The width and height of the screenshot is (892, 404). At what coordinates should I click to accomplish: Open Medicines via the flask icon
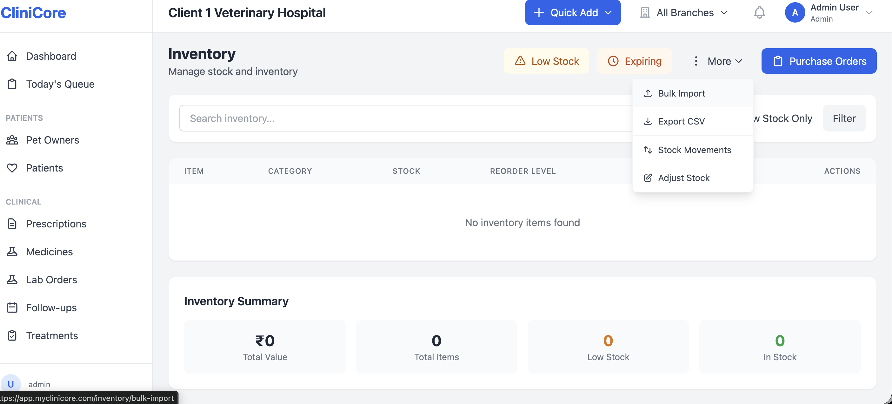point(12,252)
